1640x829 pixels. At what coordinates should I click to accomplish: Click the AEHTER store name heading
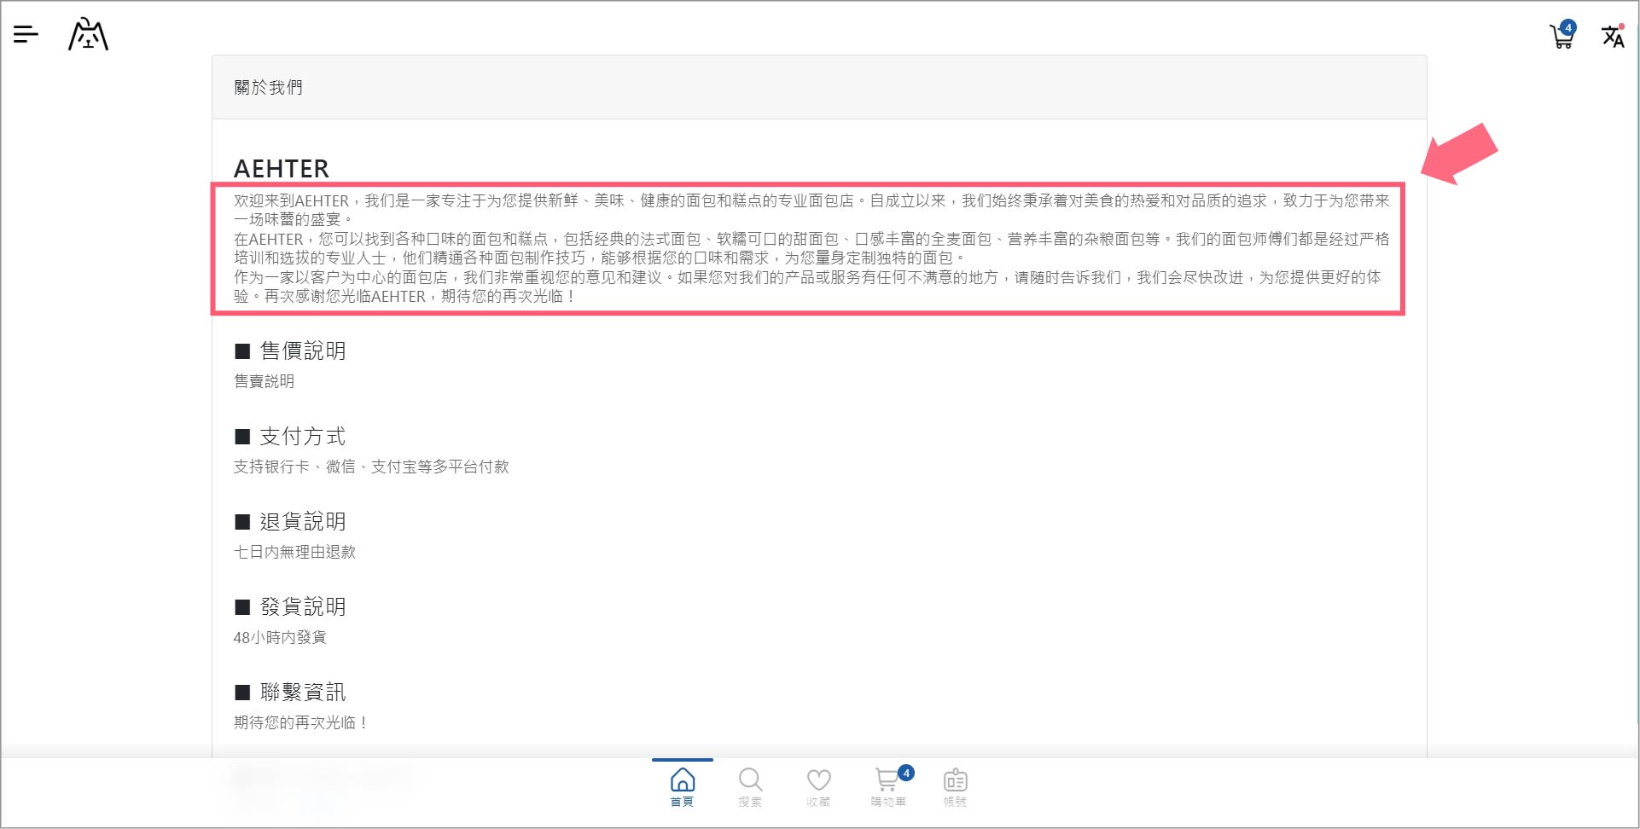(x=282, y=168)
